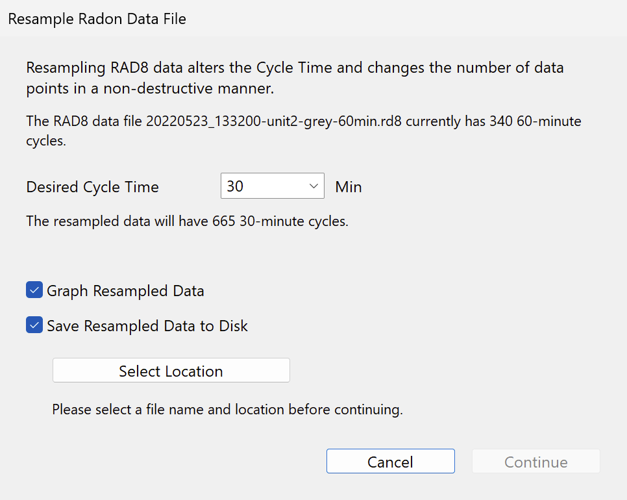Uncheck the Save Resampled Data to Disk checkbox
Screen dimensions: 627x500
point(34,325)
